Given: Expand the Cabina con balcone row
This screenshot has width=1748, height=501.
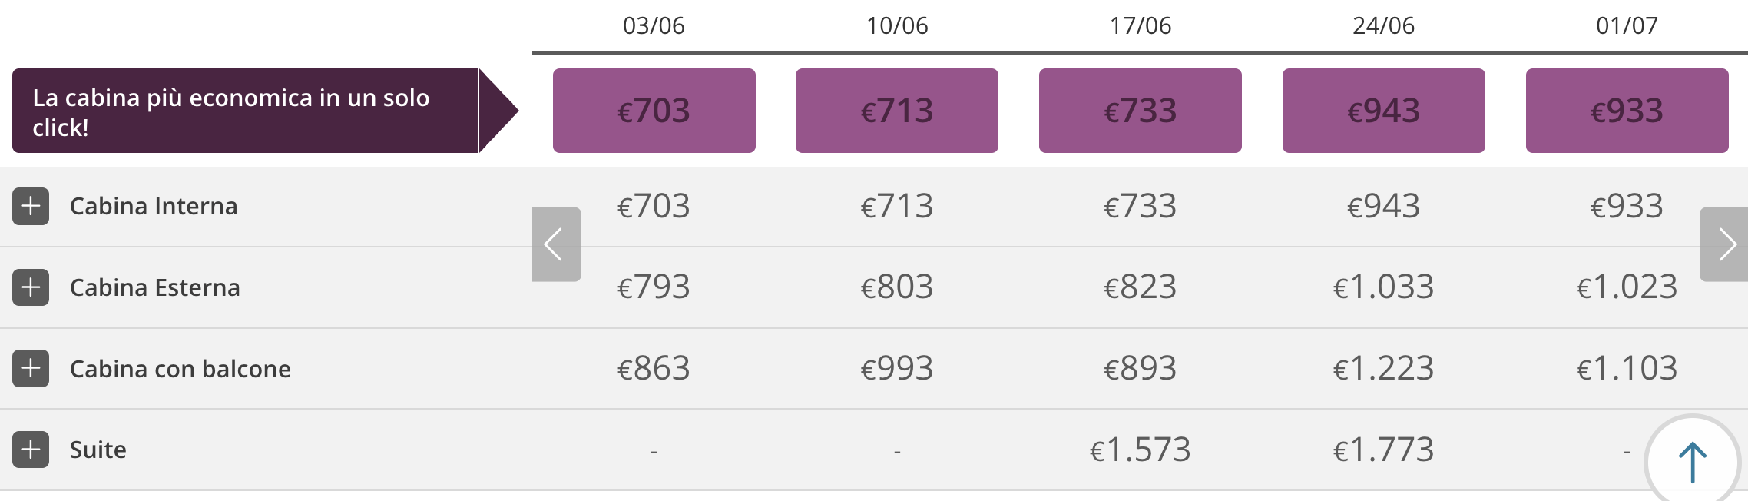Looking at the screenshot, I should 31,369.
